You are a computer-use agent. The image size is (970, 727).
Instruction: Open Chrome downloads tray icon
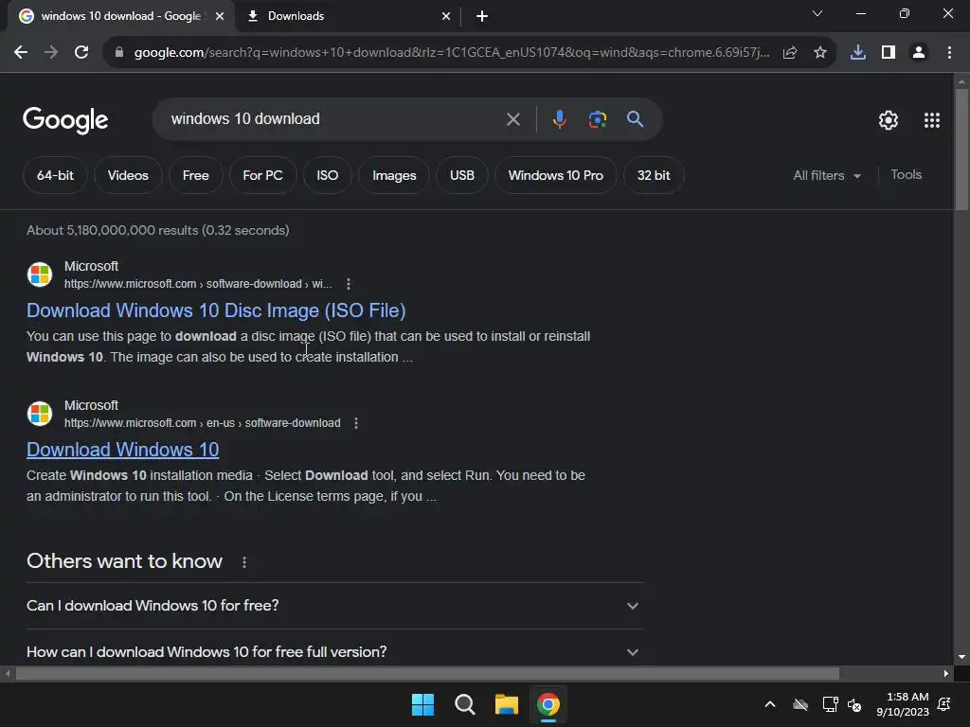point(858,53)
